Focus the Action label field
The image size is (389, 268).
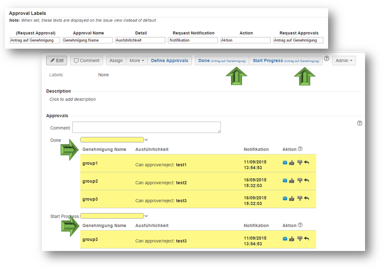point(246,40)
